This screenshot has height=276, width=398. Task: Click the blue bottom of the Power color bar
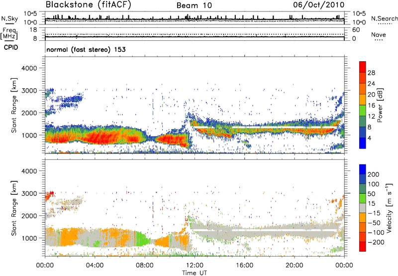pos(363,143)
